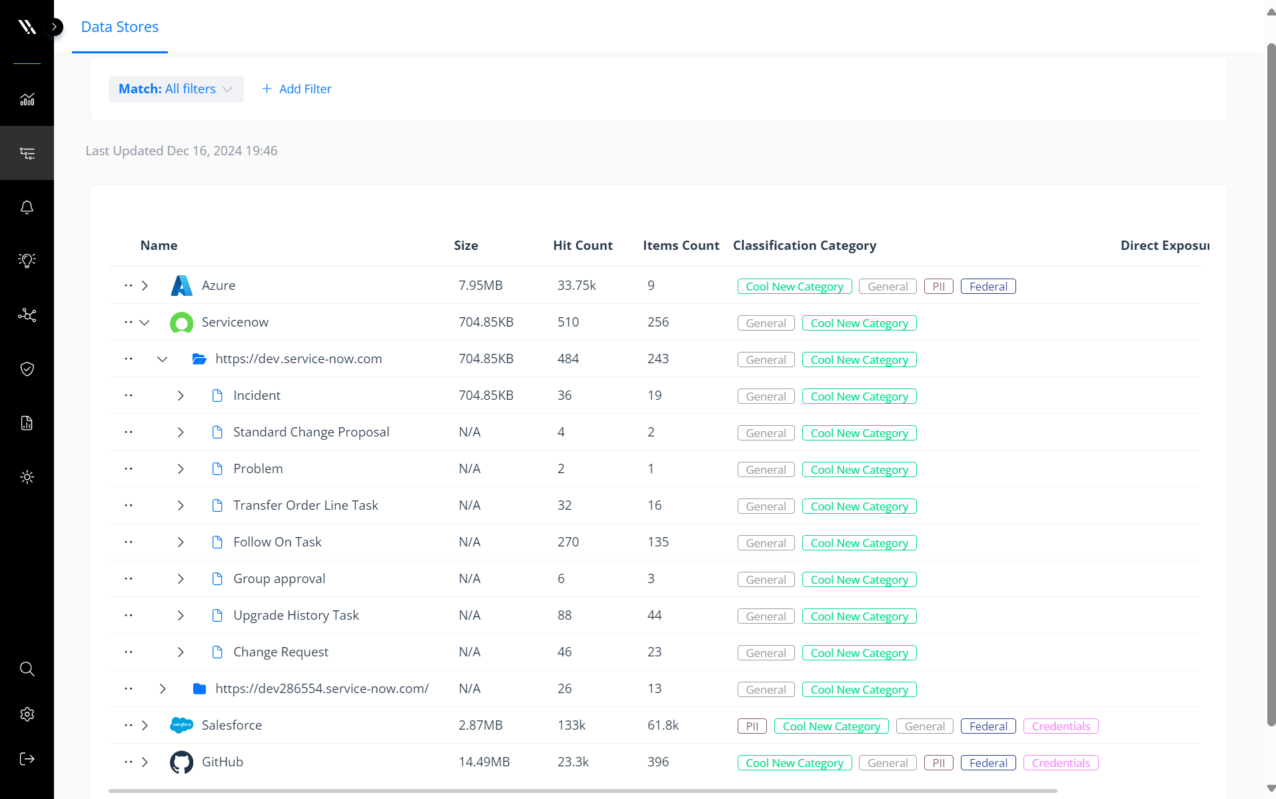The width and height of the screenshot is (1276, 799).
Task: Open the row actions dots for Problem
Action: (x=128, y=468)
